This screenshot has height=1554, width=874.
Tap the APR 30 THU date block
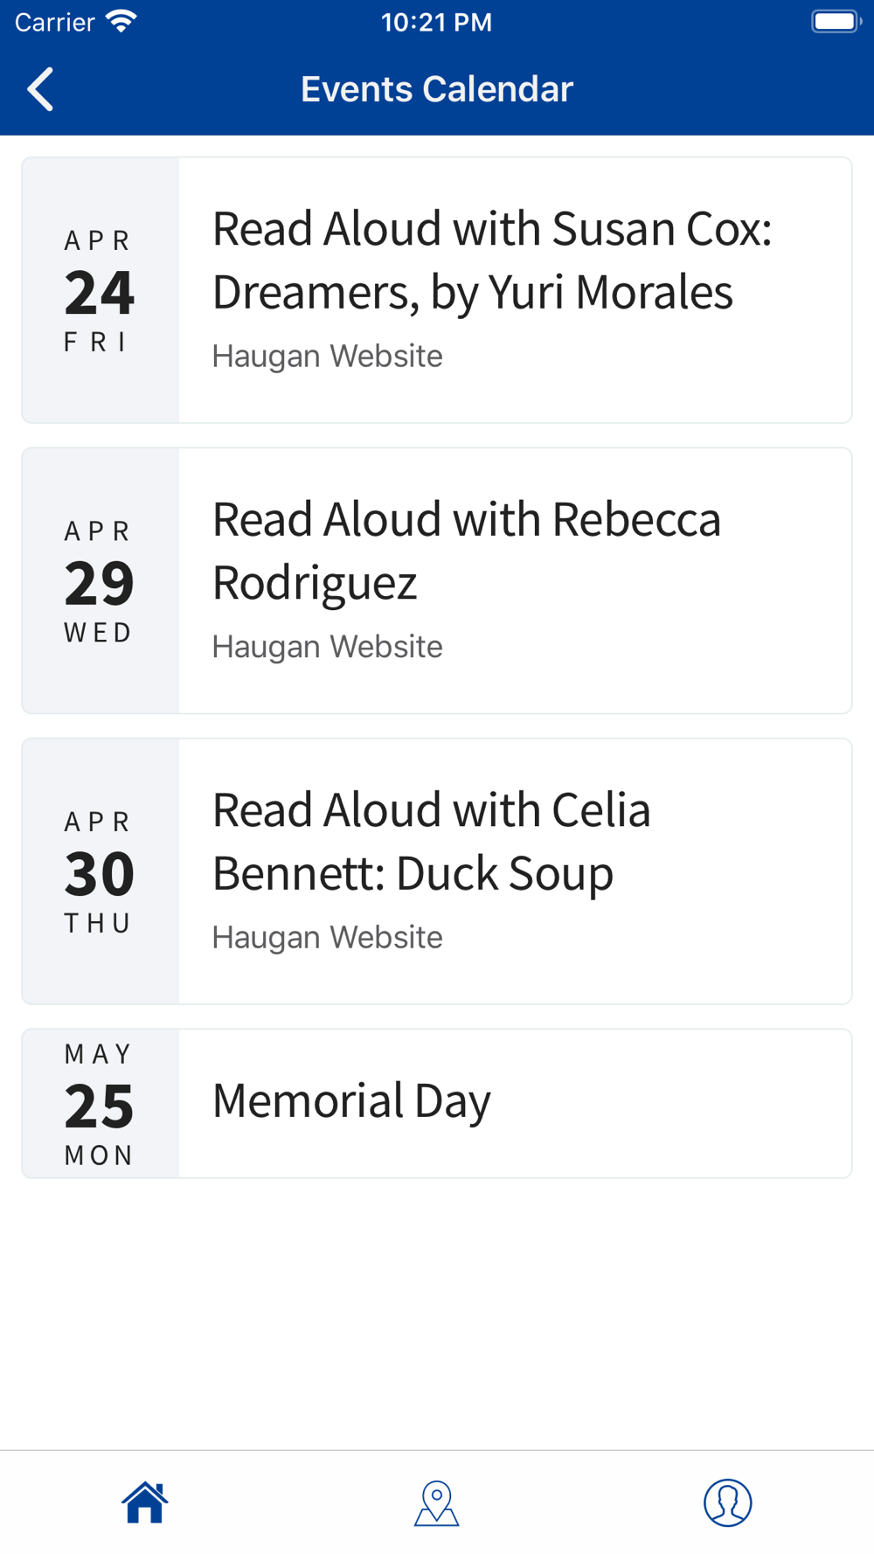(x=101, y=871)
